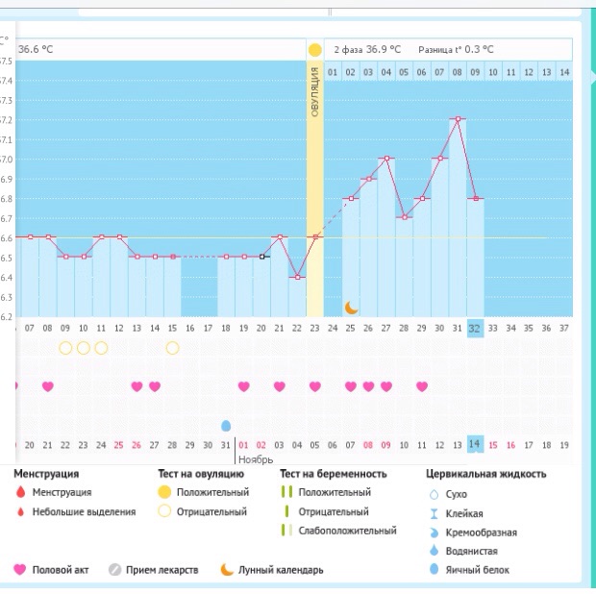Select highlighted calendar date 14
The height and width of the screenshot is (594, 596).
[x=475, y=444]
